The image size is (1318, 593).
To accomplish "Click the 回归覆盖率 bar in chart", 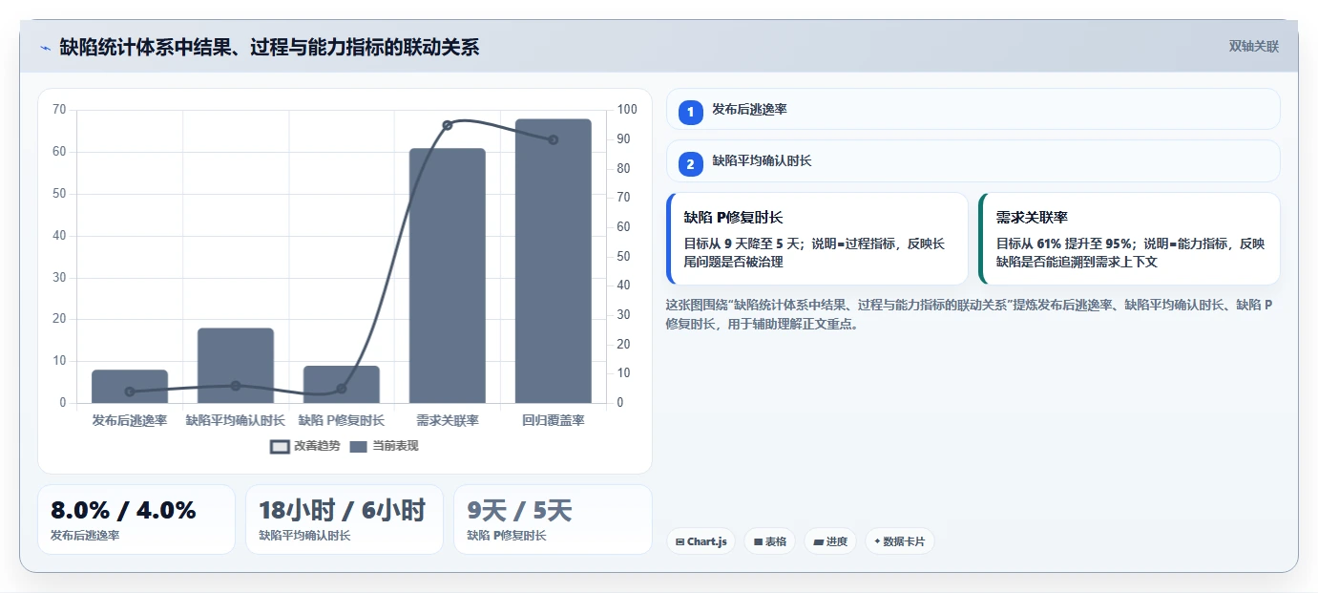I will pyautogui.click(x=554, y=262).
